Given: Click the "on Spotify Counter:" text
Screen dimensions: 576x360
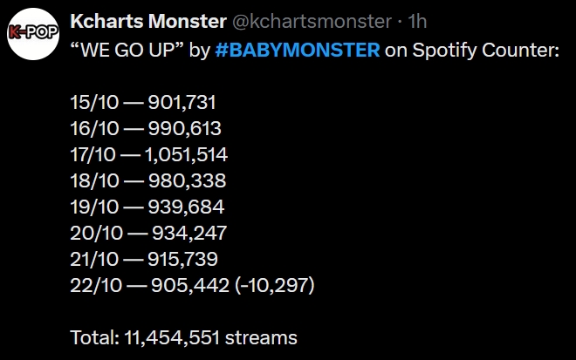Looking at the screenshot, I should (472, 49).
